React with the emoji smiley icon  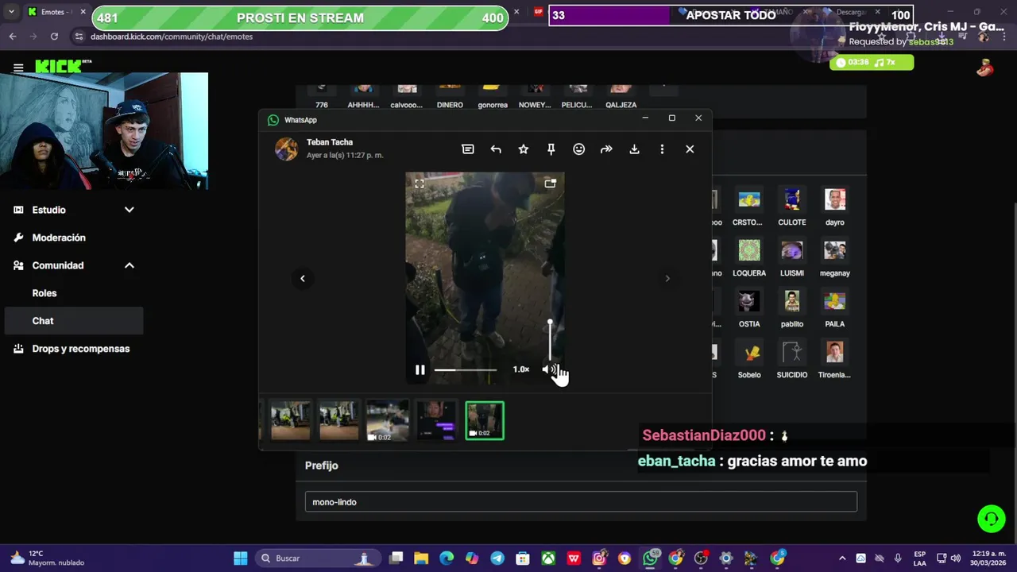tap(579, 149)
